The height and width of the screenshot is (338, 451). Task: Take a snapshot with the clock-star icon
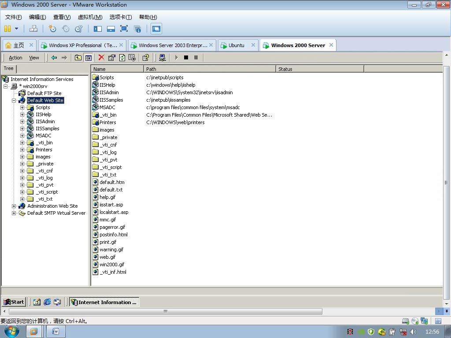[x=52, y=29]
